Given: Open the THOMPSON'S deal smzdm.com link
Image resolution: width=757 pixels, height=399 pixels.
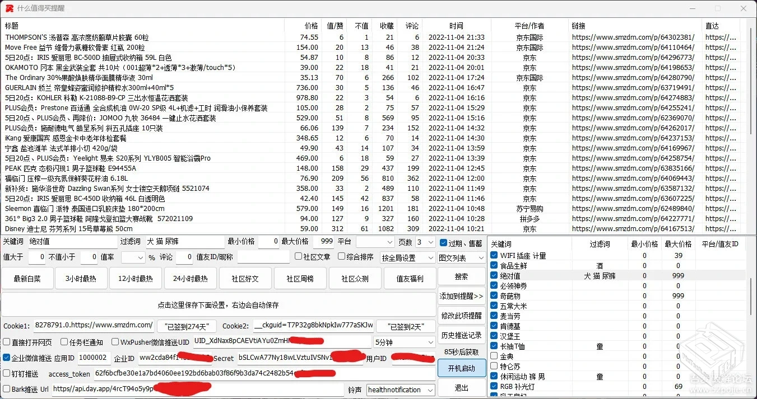Looking at the screenshot, I should point(634,37).
